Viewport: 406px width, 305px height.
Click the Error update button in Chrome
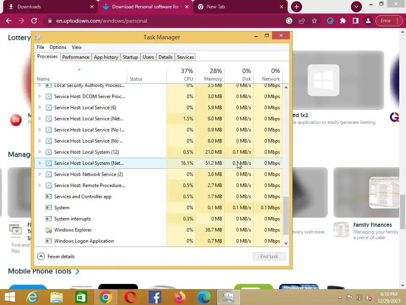(389, 21)
